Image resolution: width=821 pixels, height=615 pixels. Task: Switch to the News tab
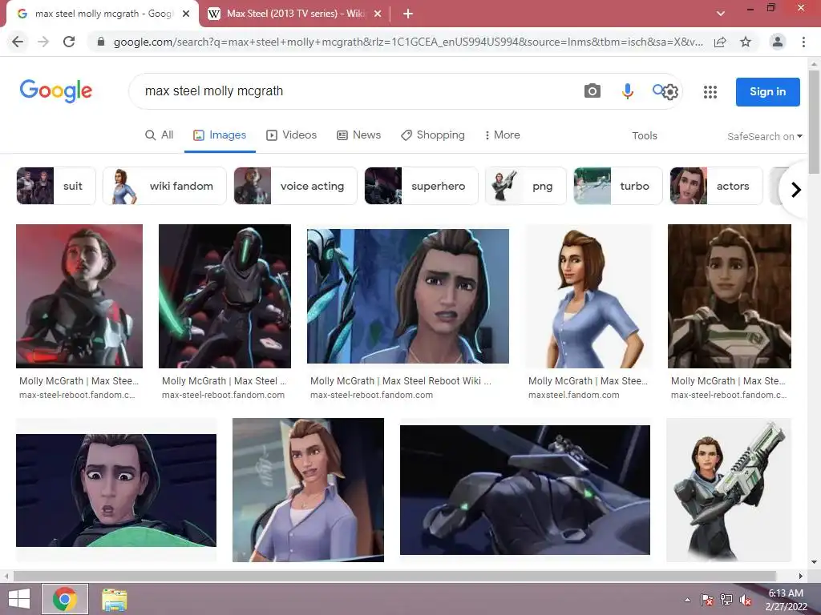(x=358, y=135)
